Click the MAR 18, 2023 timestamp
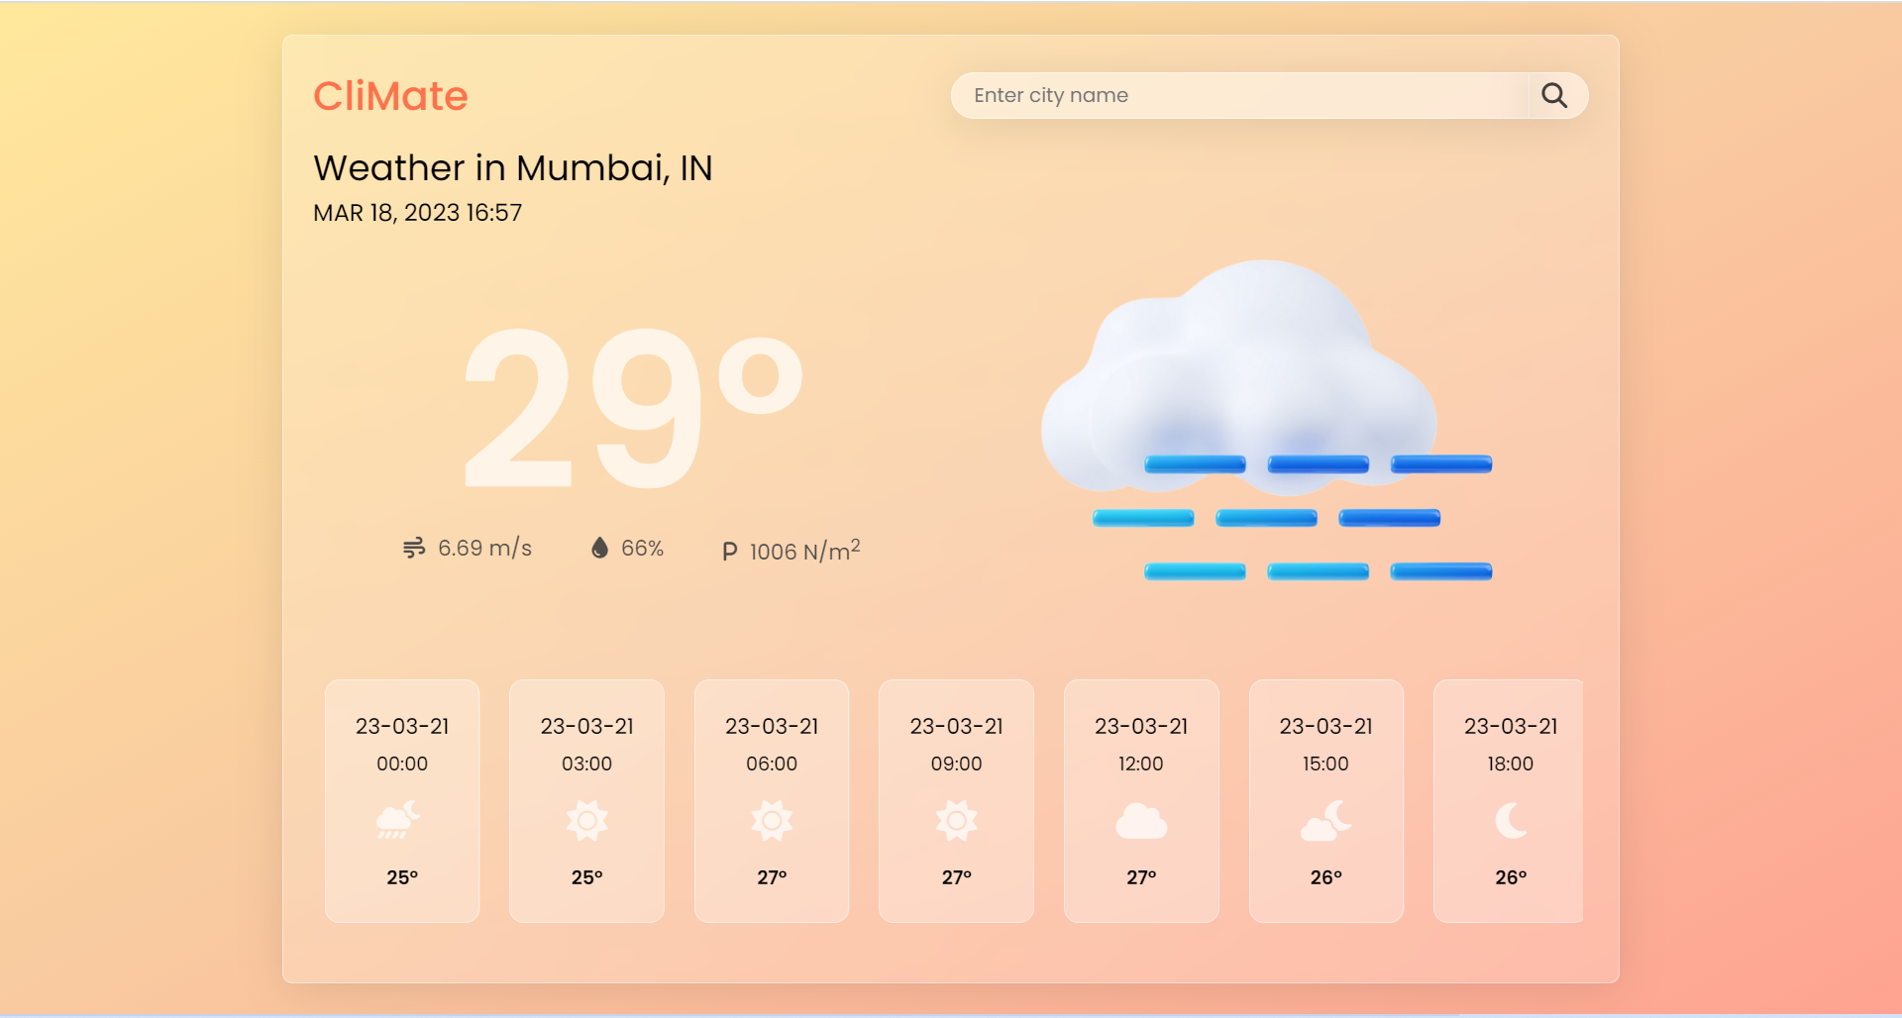This screenshot has width=1902, height=1018. pos(418,212)
